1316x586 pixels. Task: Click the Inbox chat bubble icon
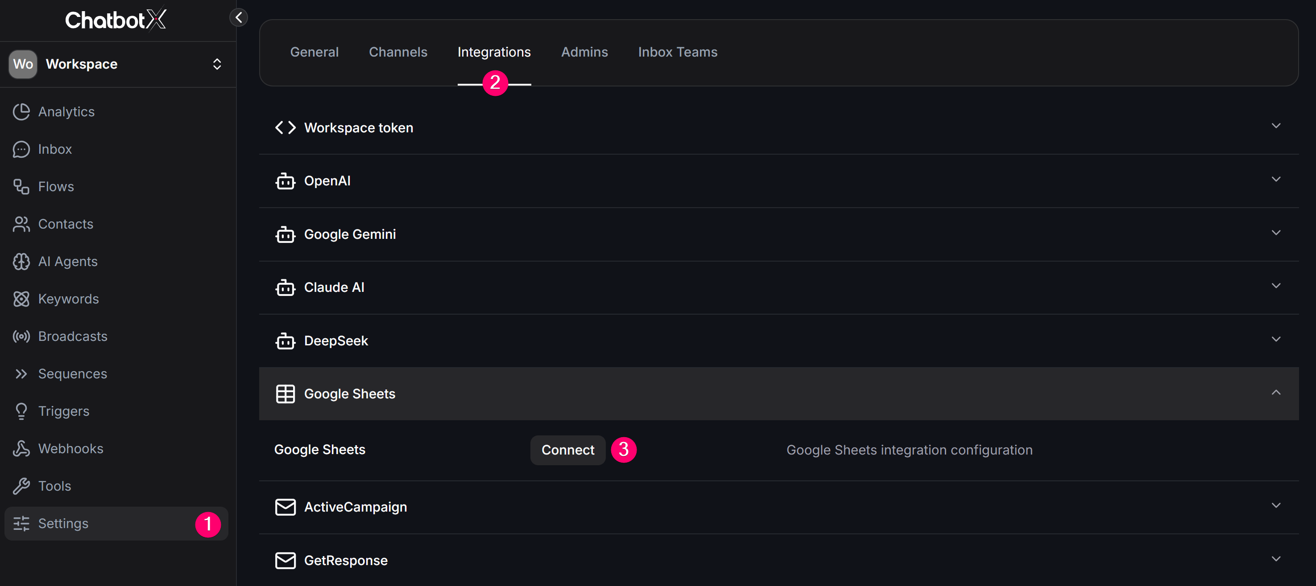(x=21, y=149)
